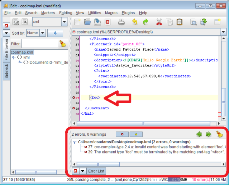Copy the selection with the copy icon

169,22
